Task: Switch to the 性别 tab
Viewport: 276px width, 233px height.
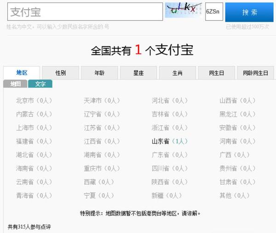Action: (x=61, y=73)
